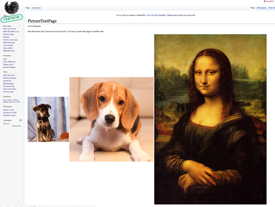Follow the aba5e6b commit link
The image size is (275, 207).
(162, 15)
